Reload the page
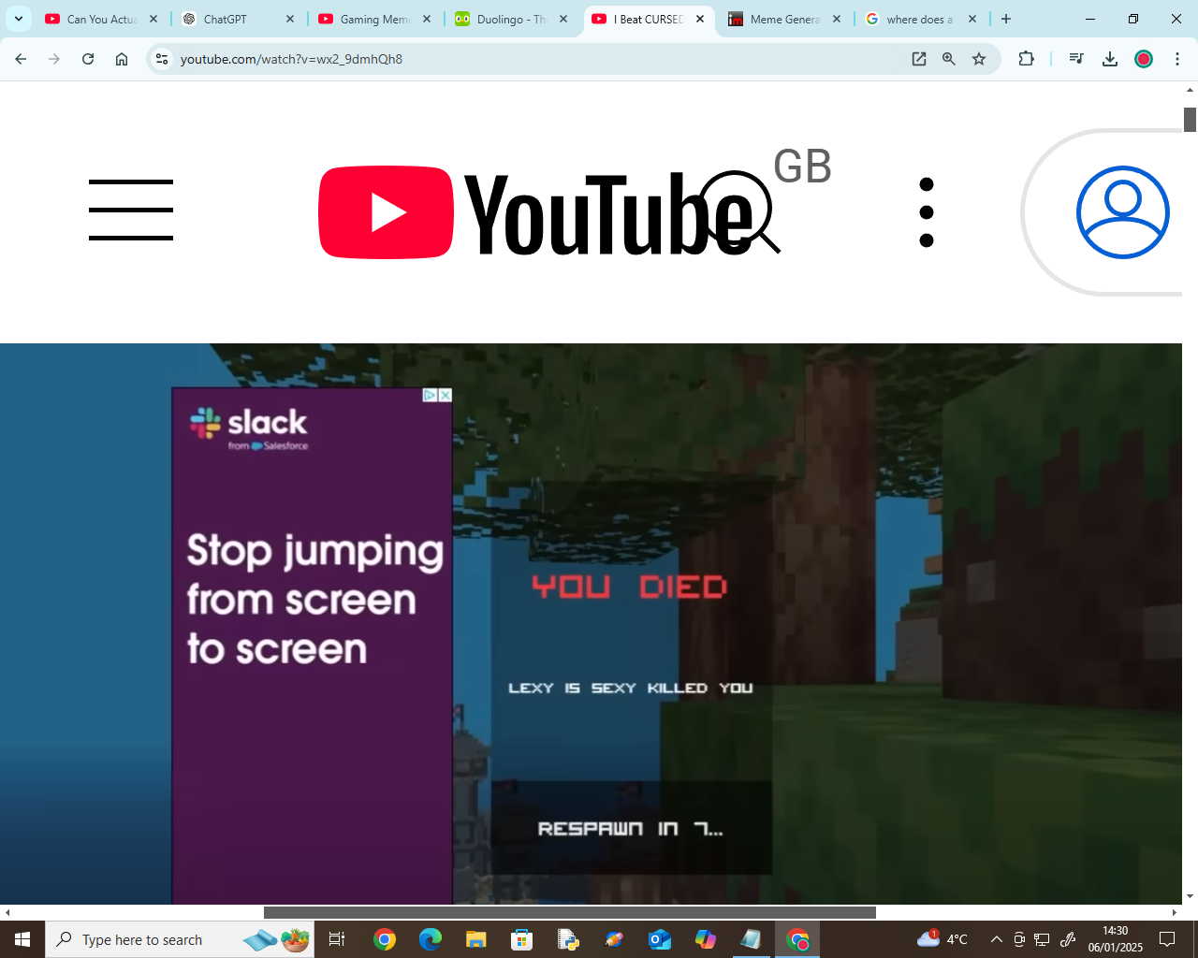Image resolution: width=1198 pixels, height=958 pixels. click(88, 59)
